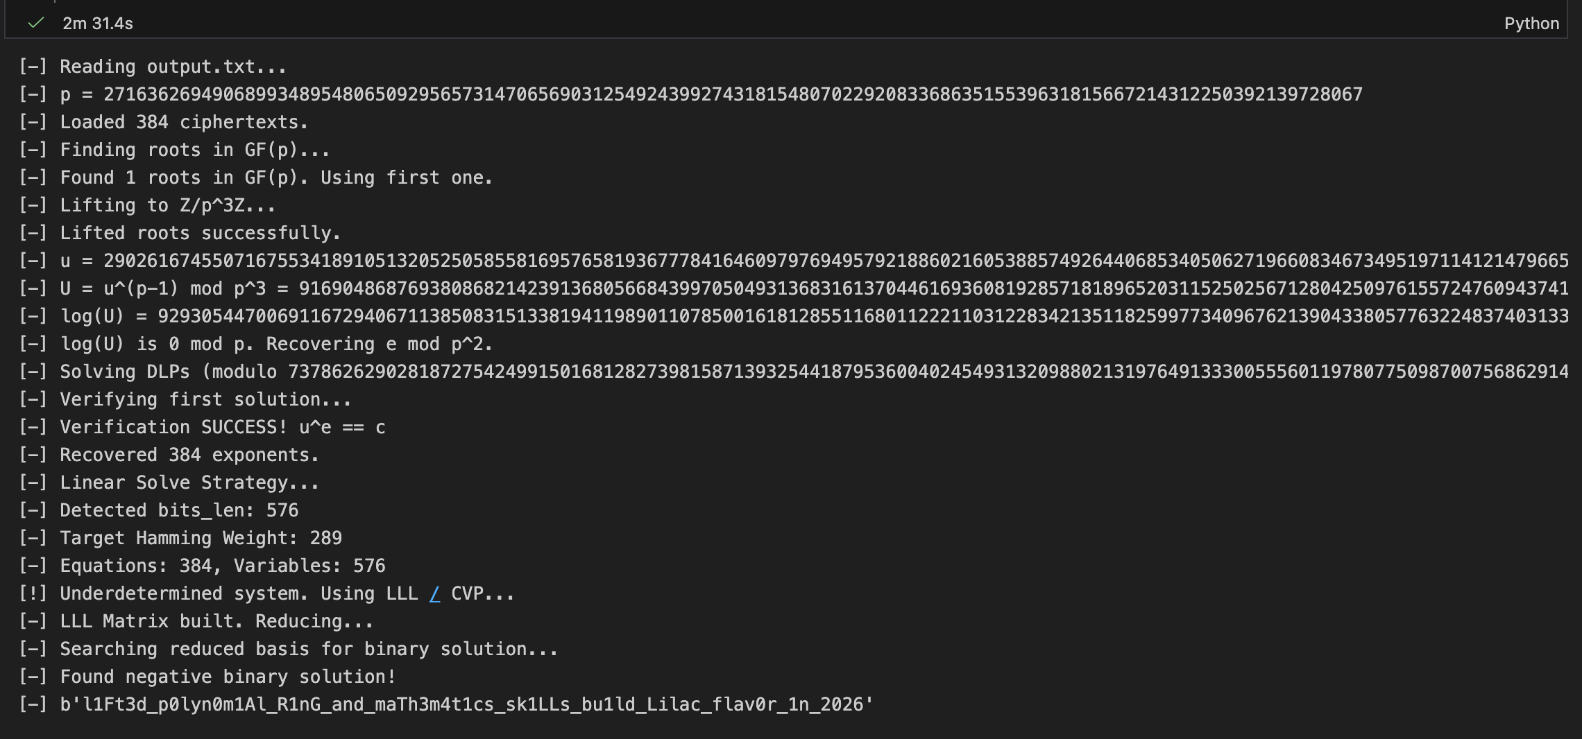Click the "Equations: 384, Variables: 576" line
The width and height of the screenshot is (1582, 739).
pyautogui.click(x=222, y=566)
